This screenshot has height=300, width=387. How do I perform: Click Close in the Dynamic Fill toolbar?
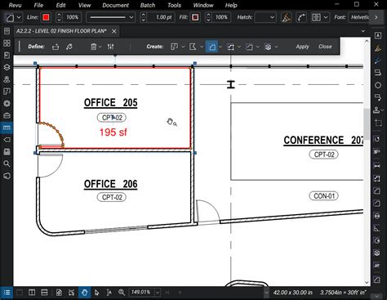[x=325, y=47]
